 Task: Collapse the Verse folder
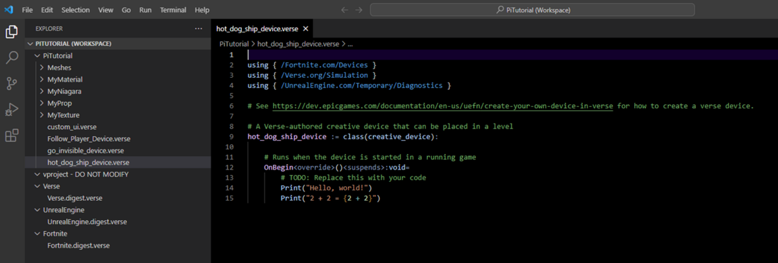pyautogui.click(x=118, y=186)
